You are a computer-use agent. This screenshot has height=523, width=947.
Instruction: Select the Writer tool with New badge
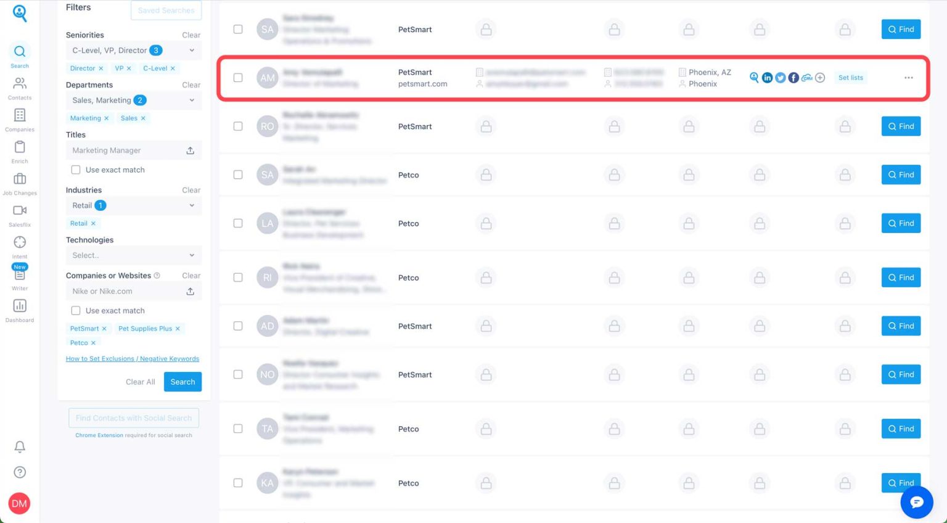(x=19, y=277)
